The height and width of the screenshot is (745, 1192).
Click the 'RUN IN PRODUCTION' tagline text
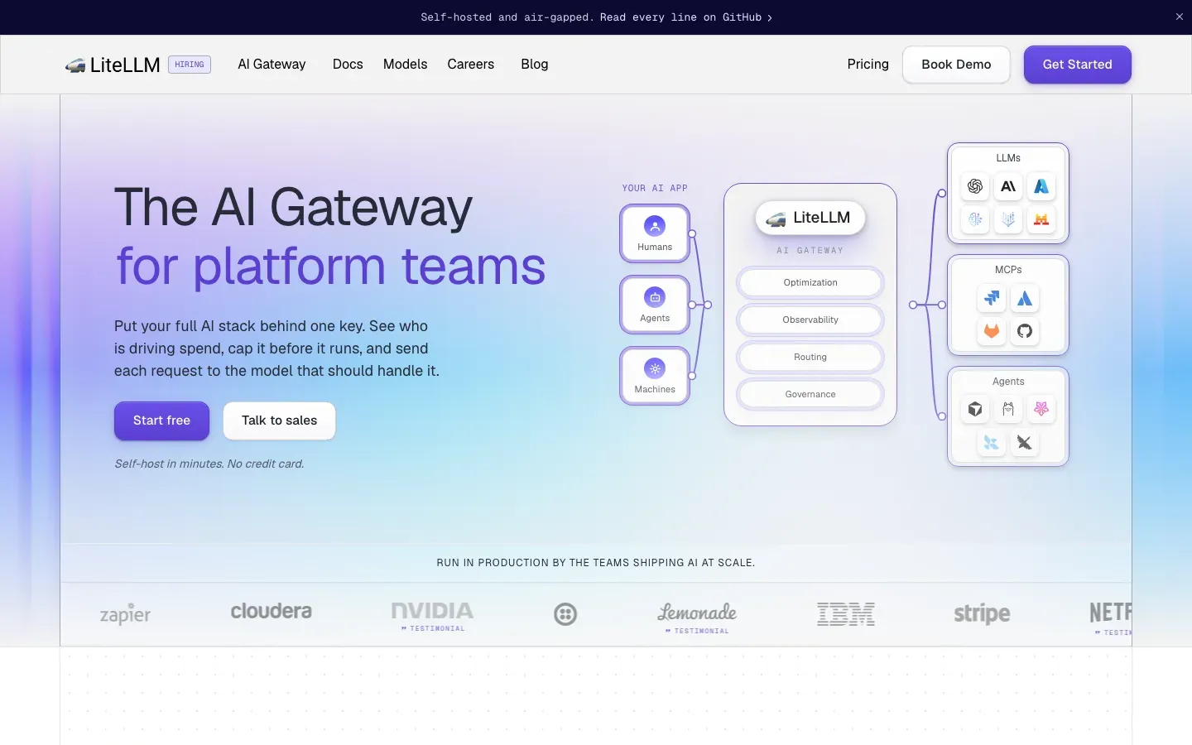coord(596,563)
